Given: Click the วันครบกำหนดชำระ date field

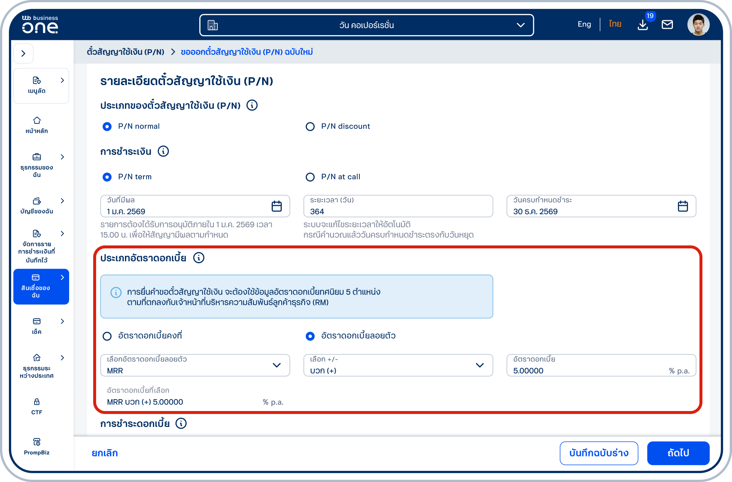Looking at the screenshot, I should [x=601, y=206].
